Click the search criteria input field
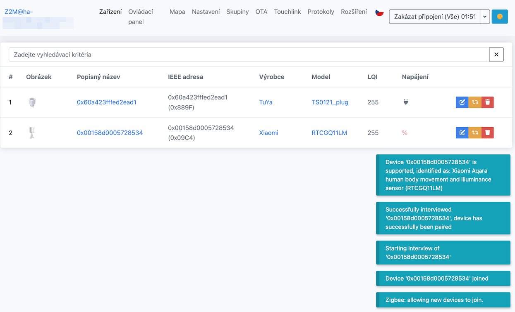Image resolution: width=515 pixels, height=312 pixels. [x=248, y=54]
